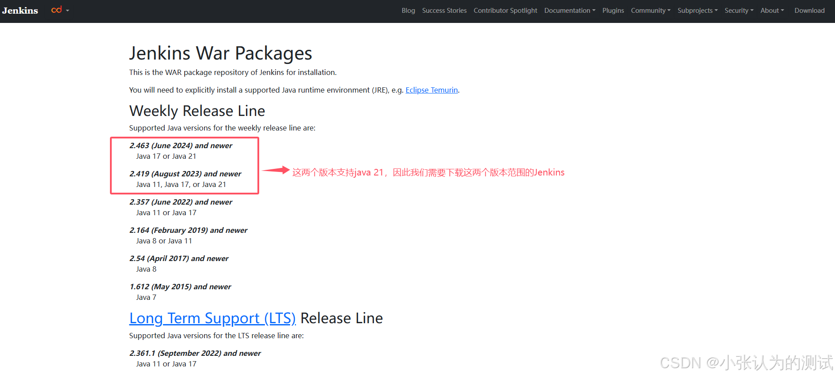Viewport: 835px width, 377px height.
Task: Select the 2.164 (February 2019) and newer entry
Action: point(188,230)
